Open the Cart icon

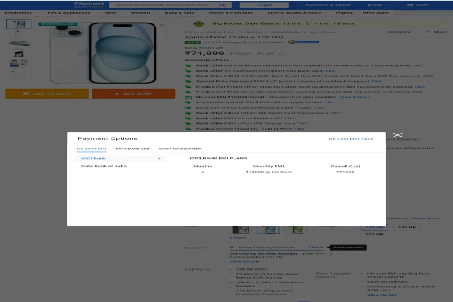(410, 5)
